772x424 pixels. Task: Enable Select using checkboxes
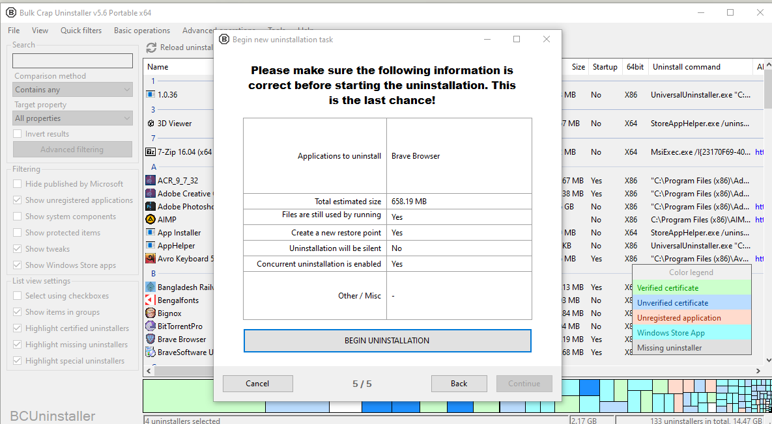(x=17, y=296)
